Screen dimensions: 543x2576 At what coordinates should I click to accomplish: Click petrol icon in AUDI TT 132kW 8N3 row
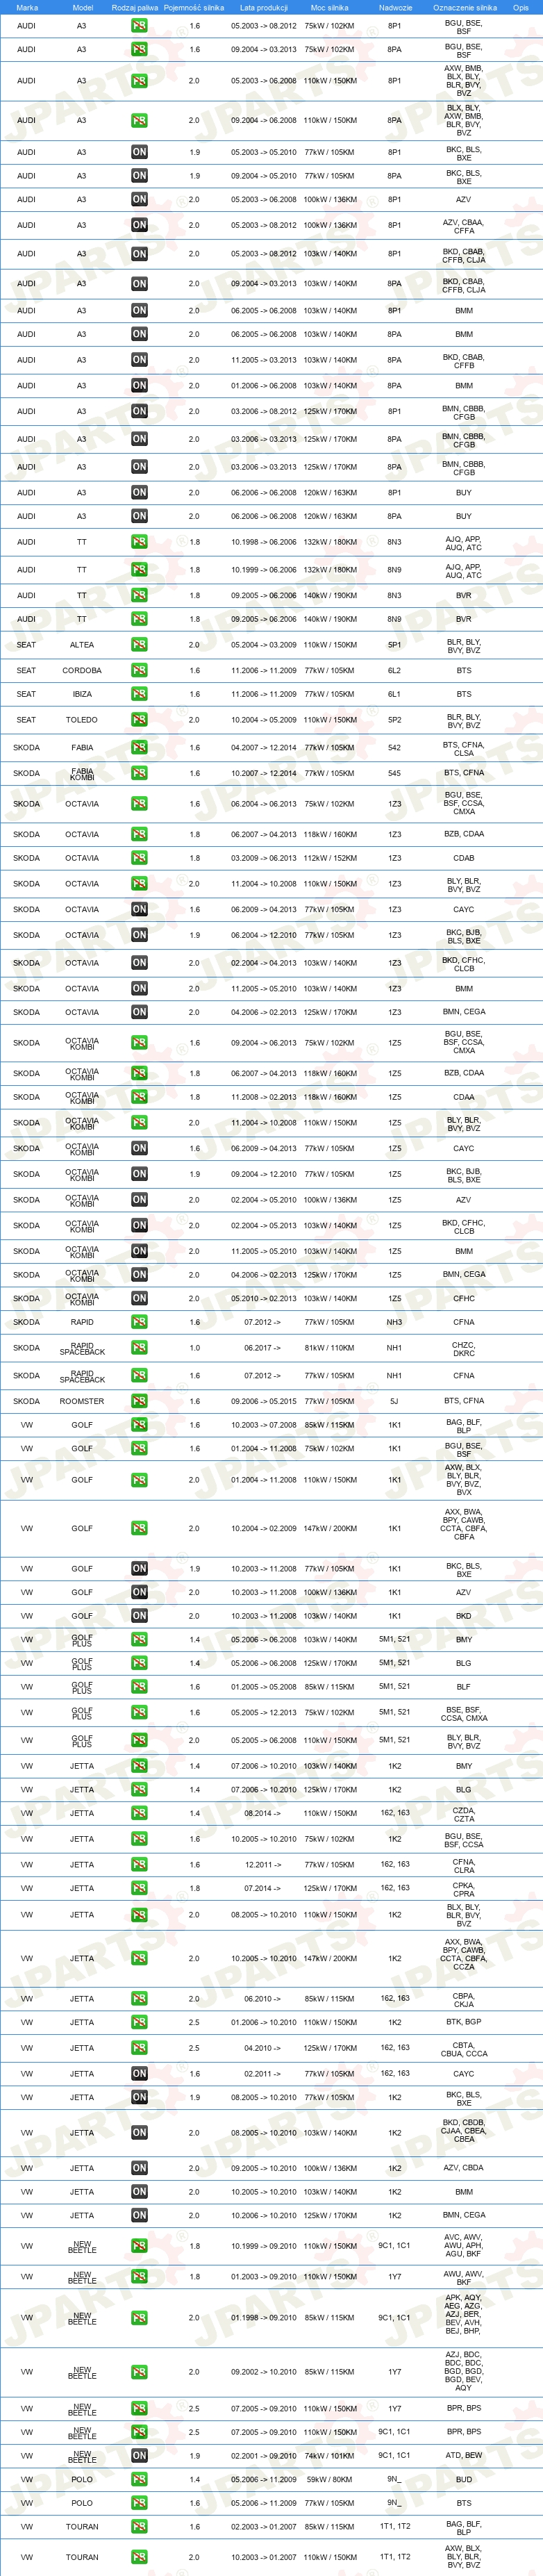(139, 542)
